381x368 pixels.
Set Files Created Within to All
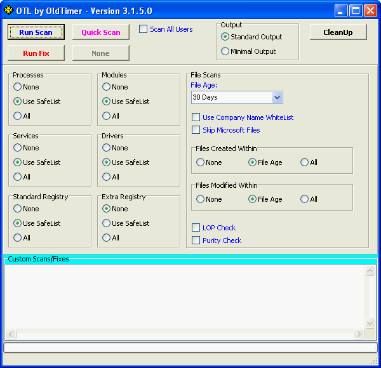tap(304, 162)
